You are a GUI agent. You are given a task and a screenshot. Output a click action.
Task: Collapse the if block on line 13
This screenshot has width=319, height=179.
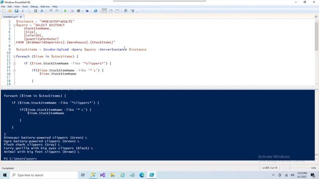[14, 64]
